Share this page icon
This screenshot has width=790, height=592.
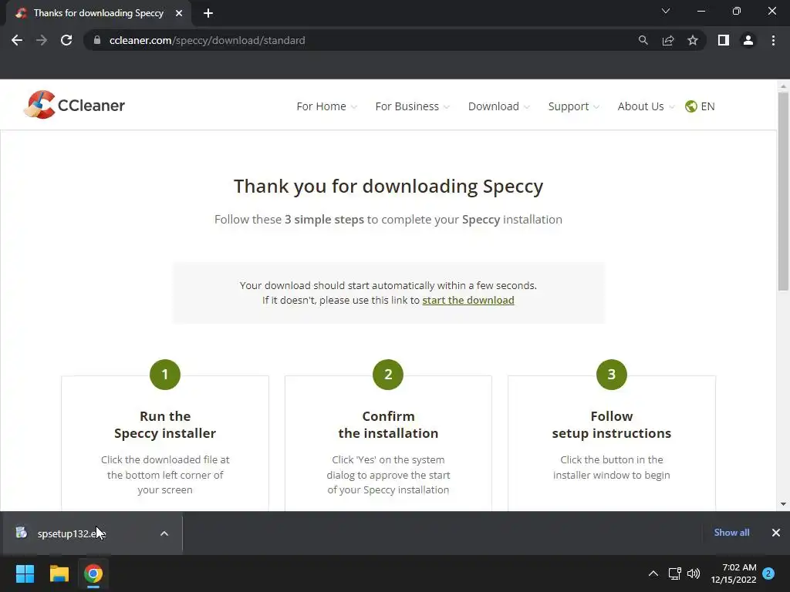[x=668, y=40]
